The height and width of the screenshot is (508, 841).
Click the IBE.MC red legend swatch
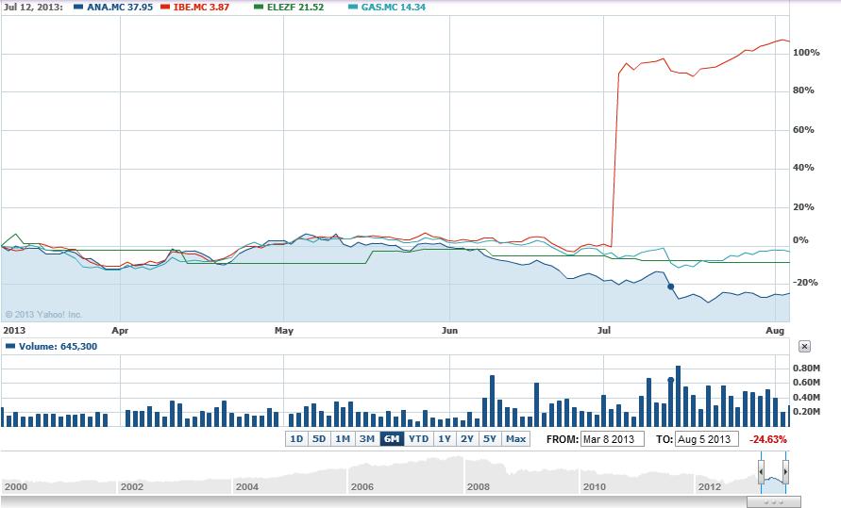click(x=165, y=7)
